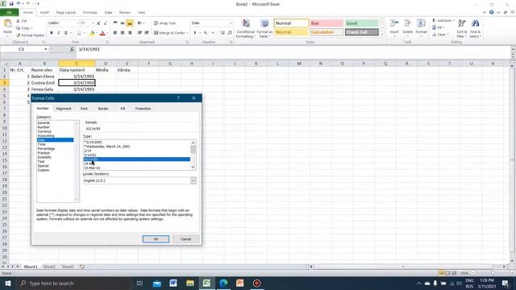Click the Decrease Font Size icon
This screenshot has width=516, height=290.
click(105, 23)
